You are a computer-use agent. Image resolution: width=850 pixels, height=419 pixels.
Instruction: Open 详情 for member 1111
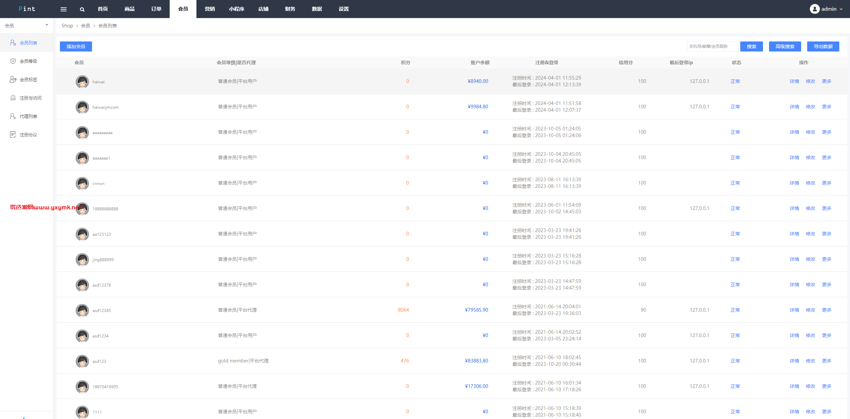coord(794,412)
